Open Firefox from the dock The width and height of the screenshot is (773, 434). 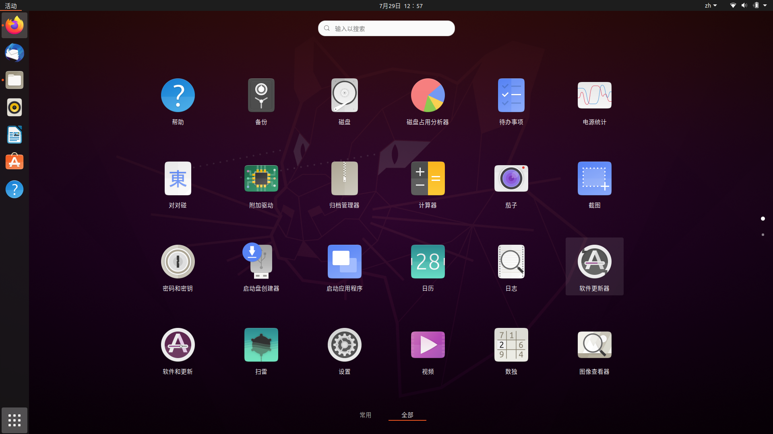coord(14,25)
